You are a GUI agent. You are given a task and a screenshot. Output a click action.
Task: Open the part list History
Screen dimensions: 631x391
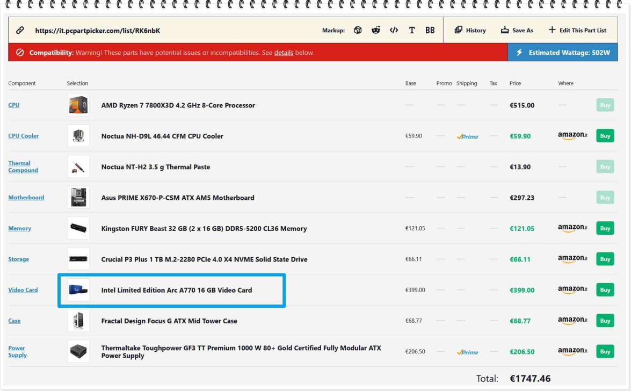coord(470,30)
